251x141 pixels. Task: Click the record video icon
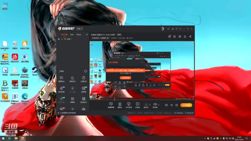click(x=166, y=105)
